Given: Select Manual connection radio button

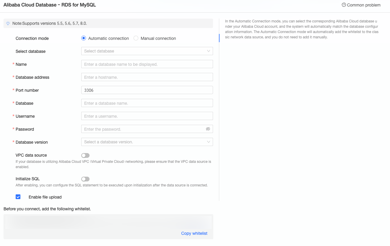Looking at the screenshot, I should tap(136, 38).
